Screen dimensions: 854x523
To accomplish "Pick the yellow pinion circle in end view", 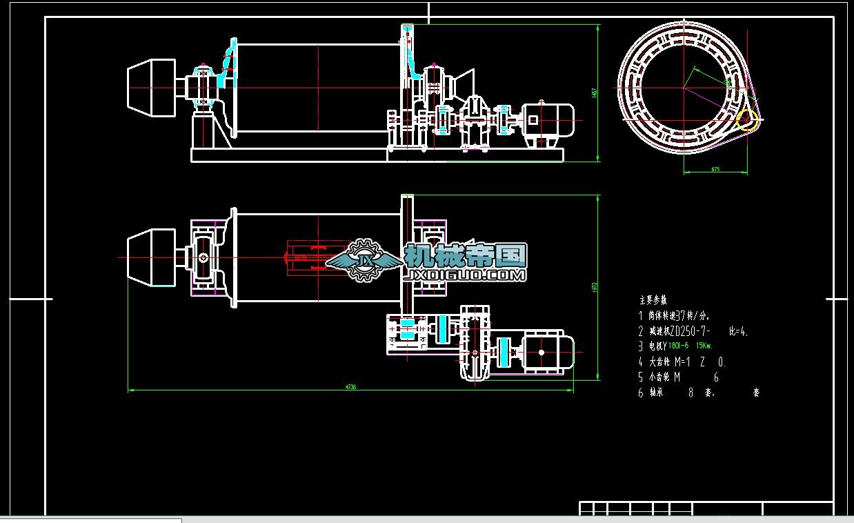I will (x=746, y=119).
